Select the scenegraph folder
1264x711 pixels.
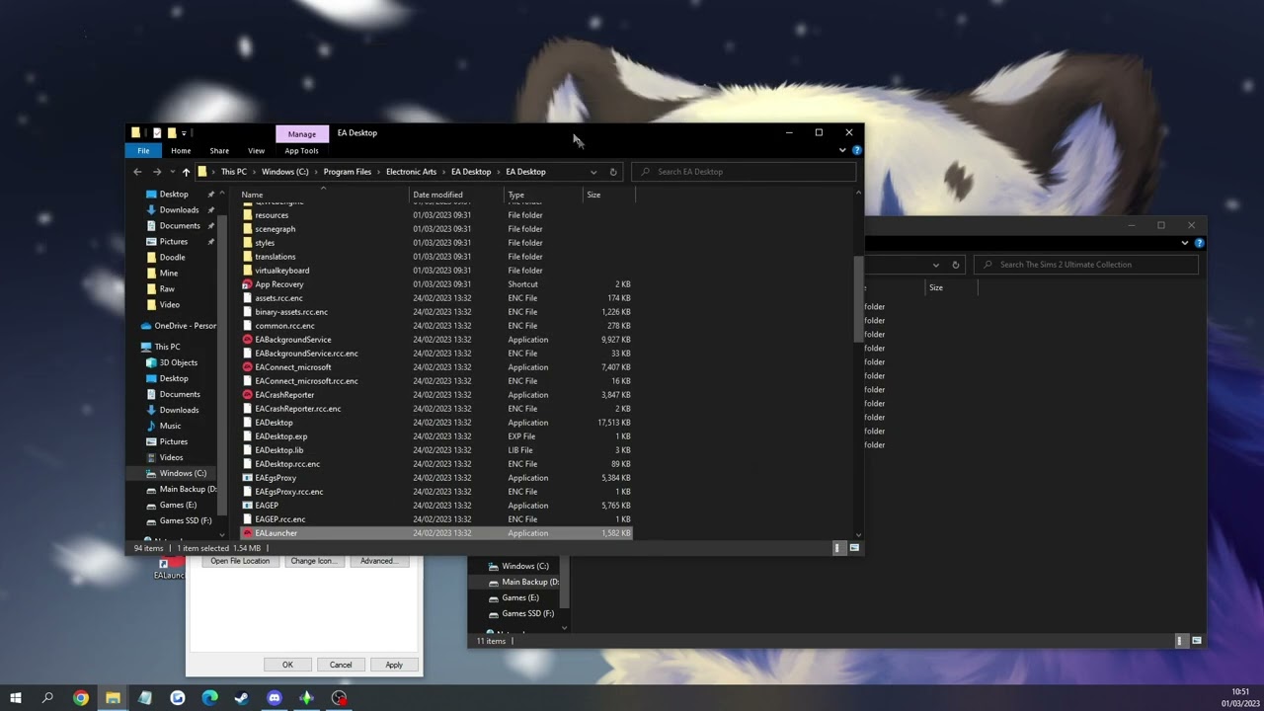tap(275, 229)
